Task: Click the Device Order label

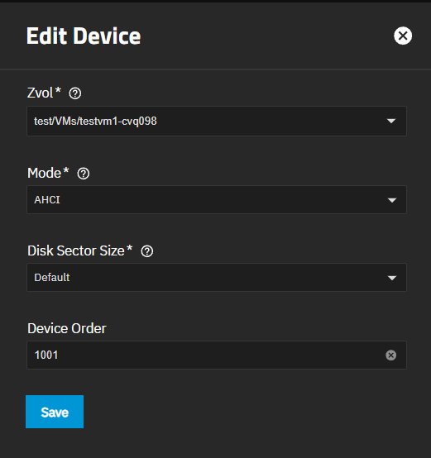Action: [x=67, y=328]
